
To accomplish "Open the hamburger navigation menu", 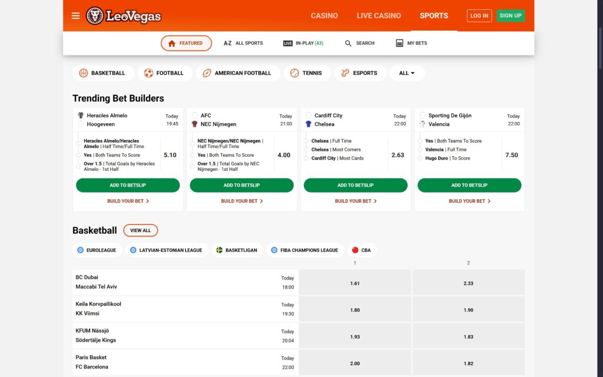I will (x=75, y=15).
